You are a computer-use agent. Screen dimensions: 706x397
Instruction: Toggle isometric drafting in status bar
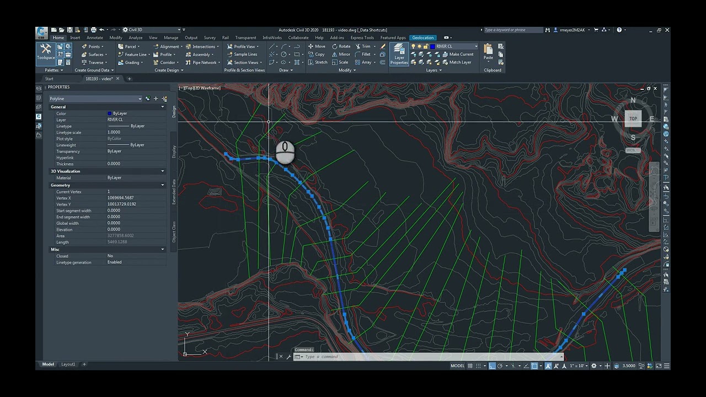click(x=513, y=366)
